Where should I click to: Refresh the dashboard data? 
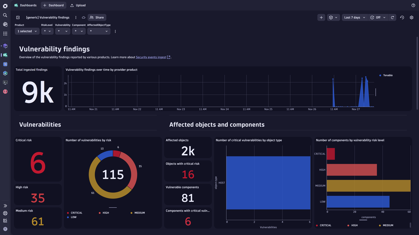click(x=392, y=17)
